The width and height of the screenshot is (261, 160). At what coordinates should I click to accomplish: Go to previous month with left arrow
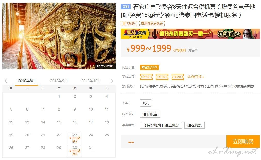(x=6, y=81)
